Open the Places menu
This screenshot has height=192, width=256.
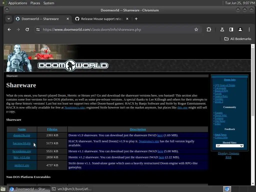pyautogui.click(x=35, y=3)
